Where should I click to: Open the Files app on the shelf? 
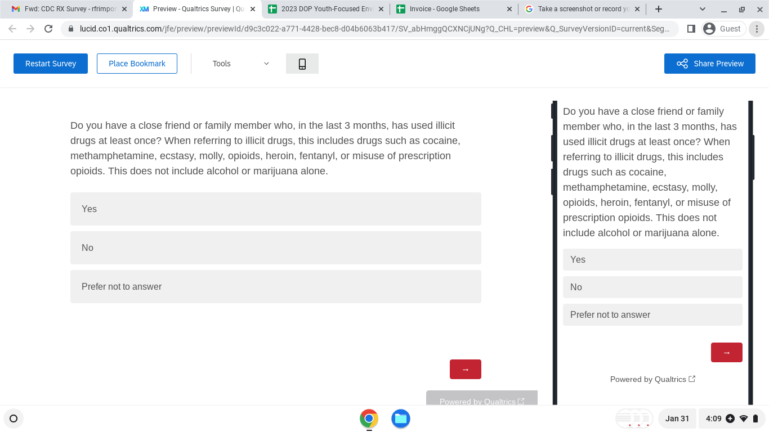tap(401, 418)
